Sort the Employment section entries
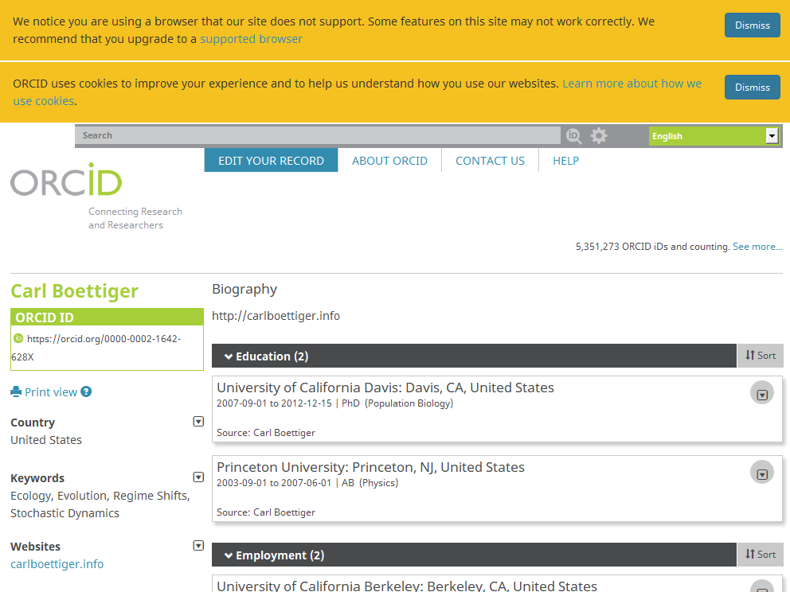The width and height of the screenshot is (790, 592). pyautogui.click(x=761, y=555)
